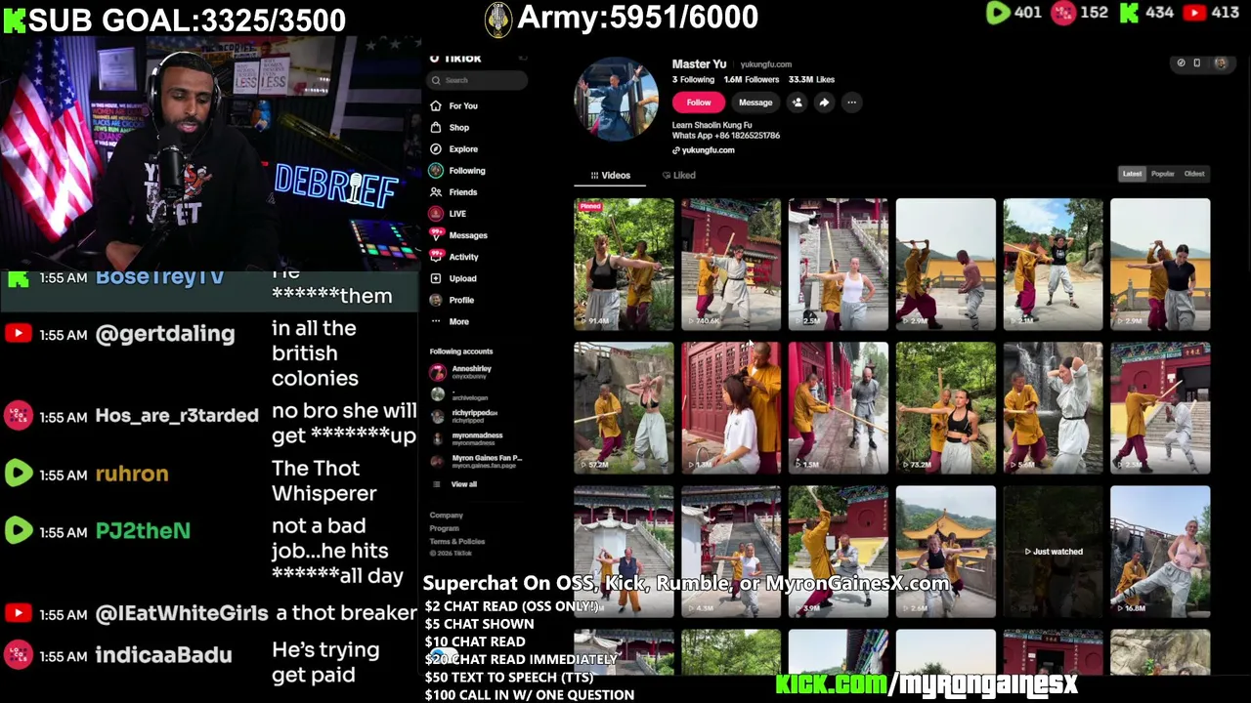Sort videos by Latest
This screenshot has width=1251, height=703.
(1132, 174)
